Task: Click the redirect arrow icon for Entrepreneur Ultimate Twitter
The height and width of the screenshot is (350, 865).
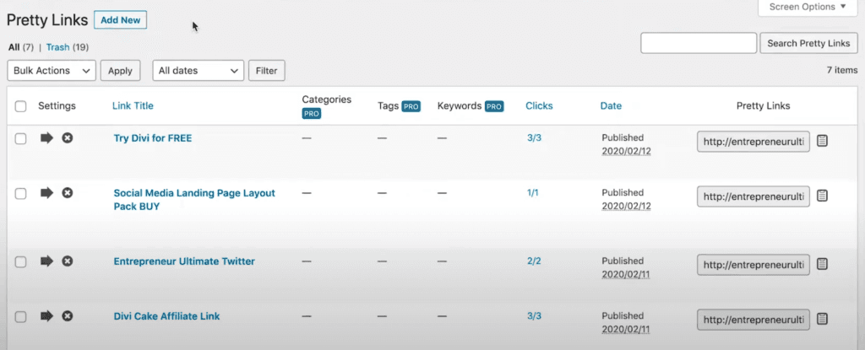Action: pyautogui.click(x=47, y=261)
